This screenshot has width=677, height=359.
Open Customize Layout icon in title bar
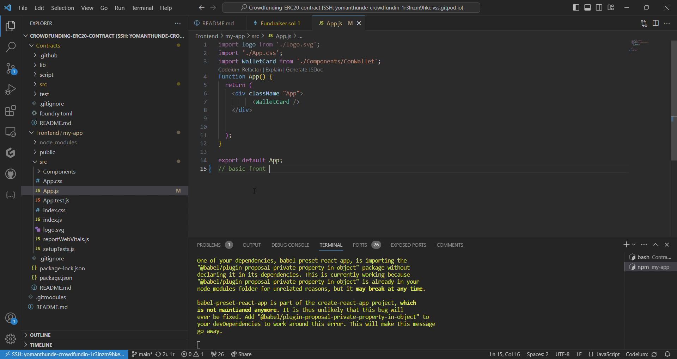(611, 7)
